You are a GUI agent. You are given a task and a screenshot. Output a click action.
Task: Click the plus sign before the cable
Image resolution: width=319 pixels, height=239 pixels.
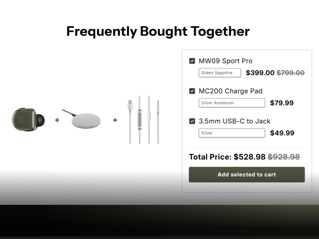(115, 120)
